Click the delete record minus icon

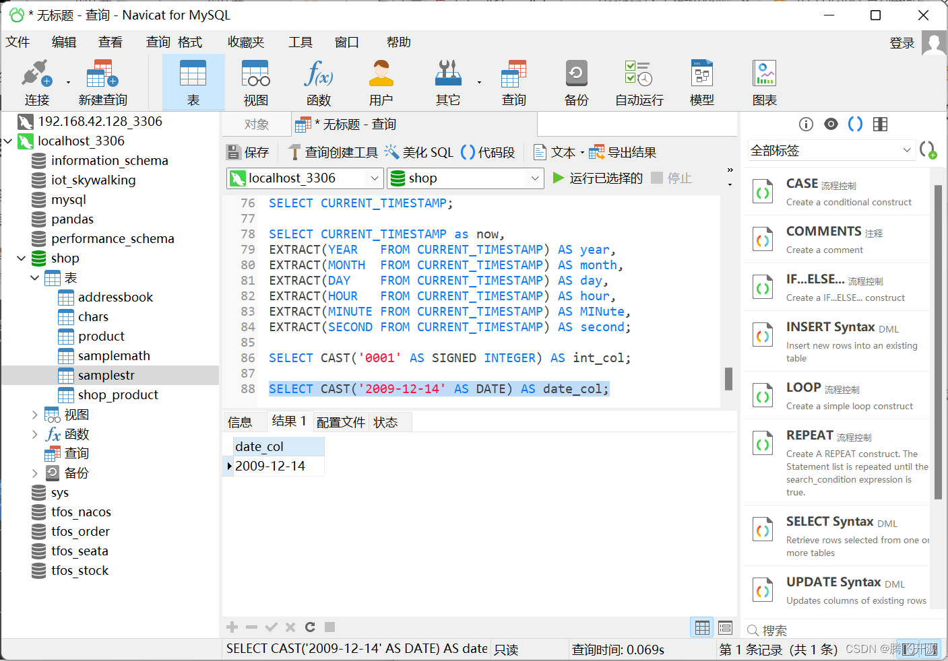coord(252,627)
